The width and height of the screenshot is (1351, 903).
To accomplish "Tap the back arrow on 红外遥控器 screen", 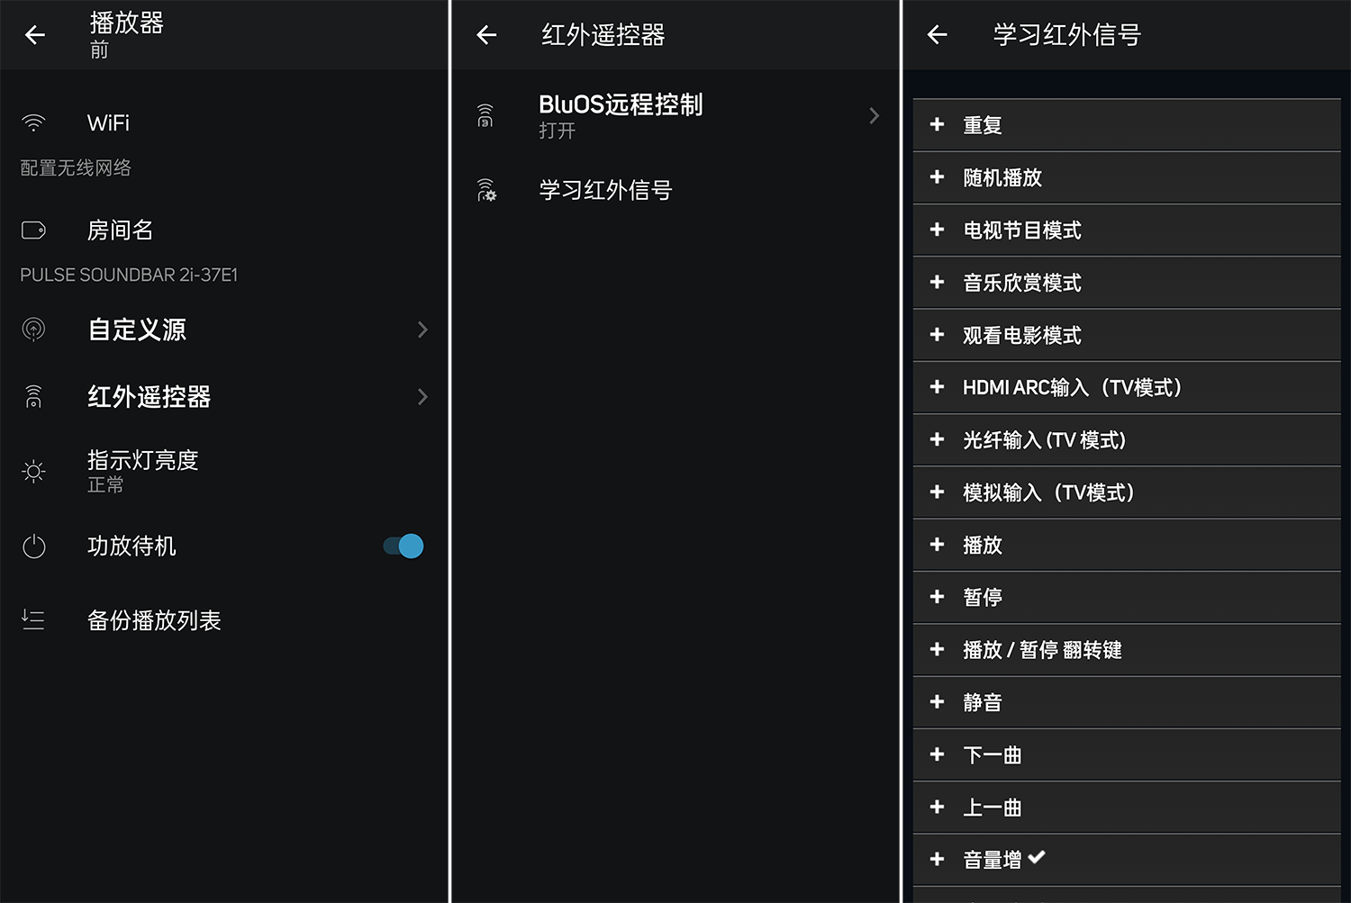I will click(x=486, y=35).
